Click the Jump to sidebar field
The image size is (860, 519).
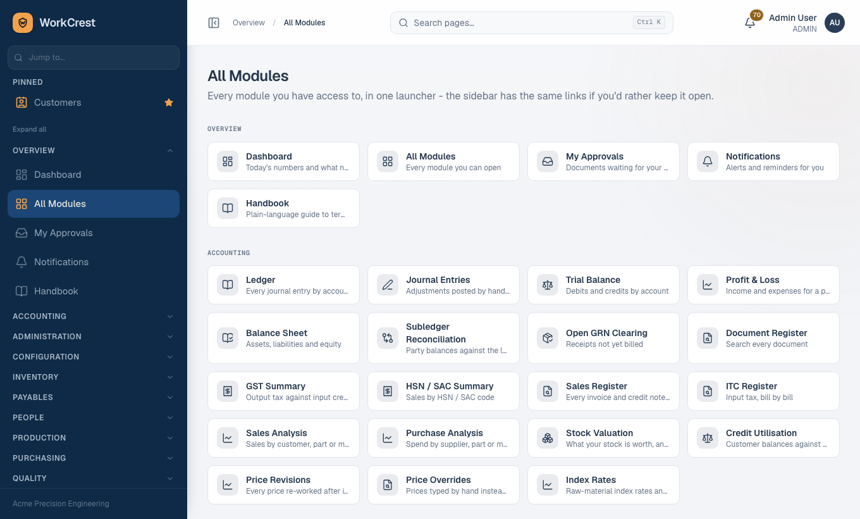[x=94, y=58]
